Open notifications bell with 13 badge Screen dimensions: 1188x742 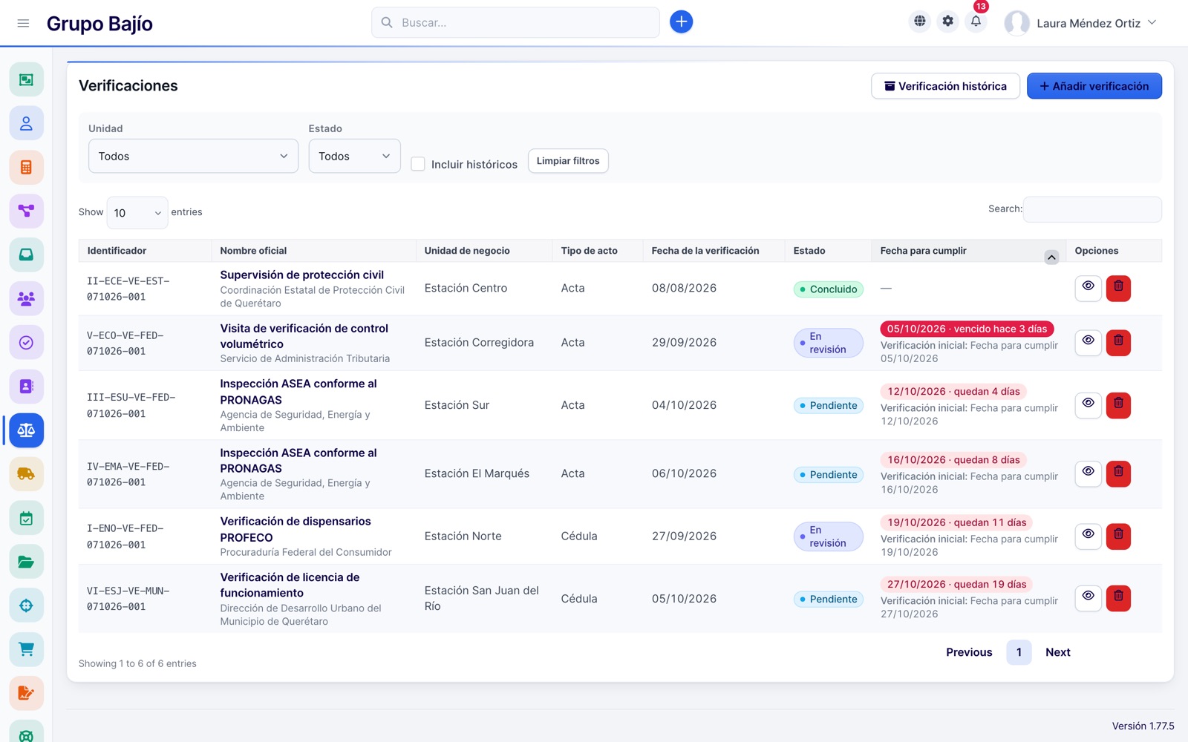pyautogui.click(x=976, y=22)
